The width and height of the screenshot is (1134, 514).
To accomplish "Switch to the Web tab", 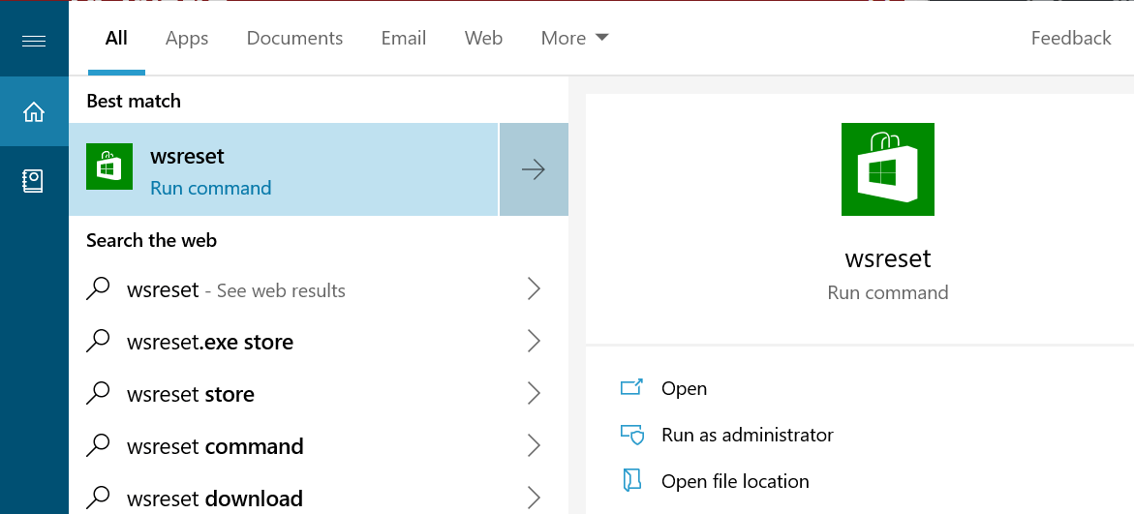I will [x=483, y=39].
